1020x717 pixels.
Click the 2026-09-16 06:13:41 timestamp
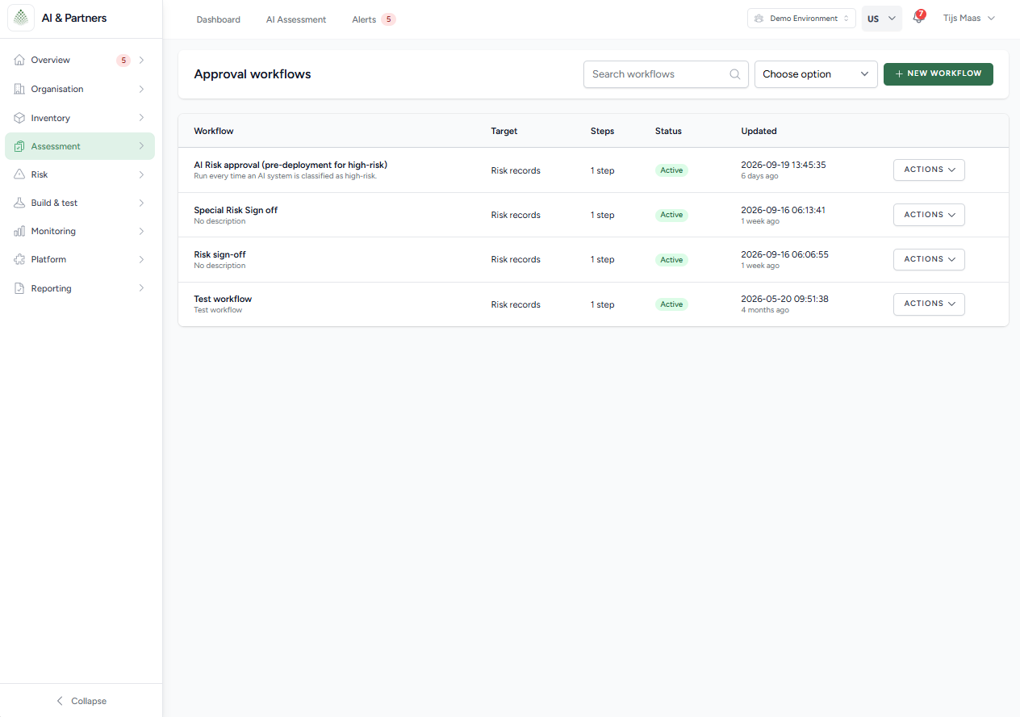(x=783, y=210)
